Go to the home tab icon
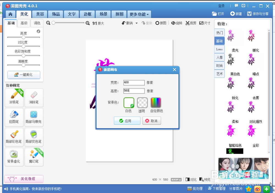The image size is (275, 193). tap(10, 14)
